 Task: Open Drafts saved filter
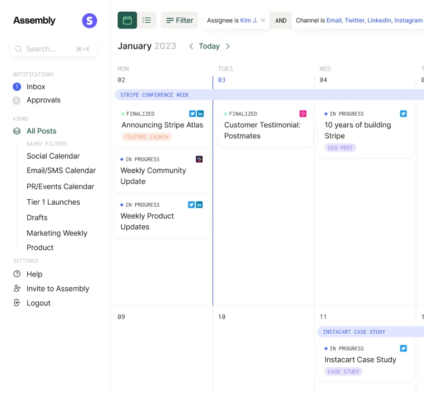(x=37, y=218)
